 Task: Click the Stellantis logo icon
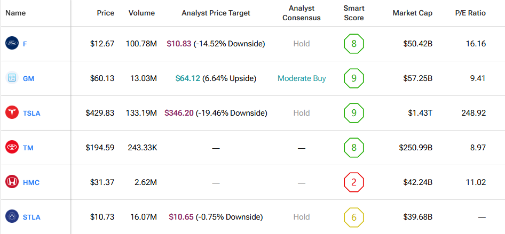[12, 217]
